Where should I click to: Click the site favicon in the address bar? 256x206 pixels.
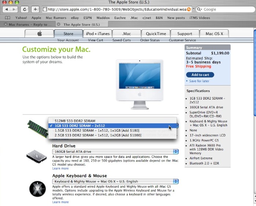click(45, 9)
